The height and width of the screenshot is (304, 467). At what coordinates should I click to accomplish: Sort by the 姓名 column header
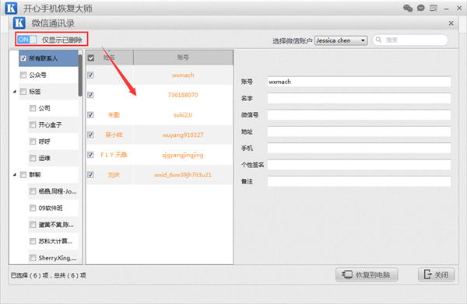109,58
